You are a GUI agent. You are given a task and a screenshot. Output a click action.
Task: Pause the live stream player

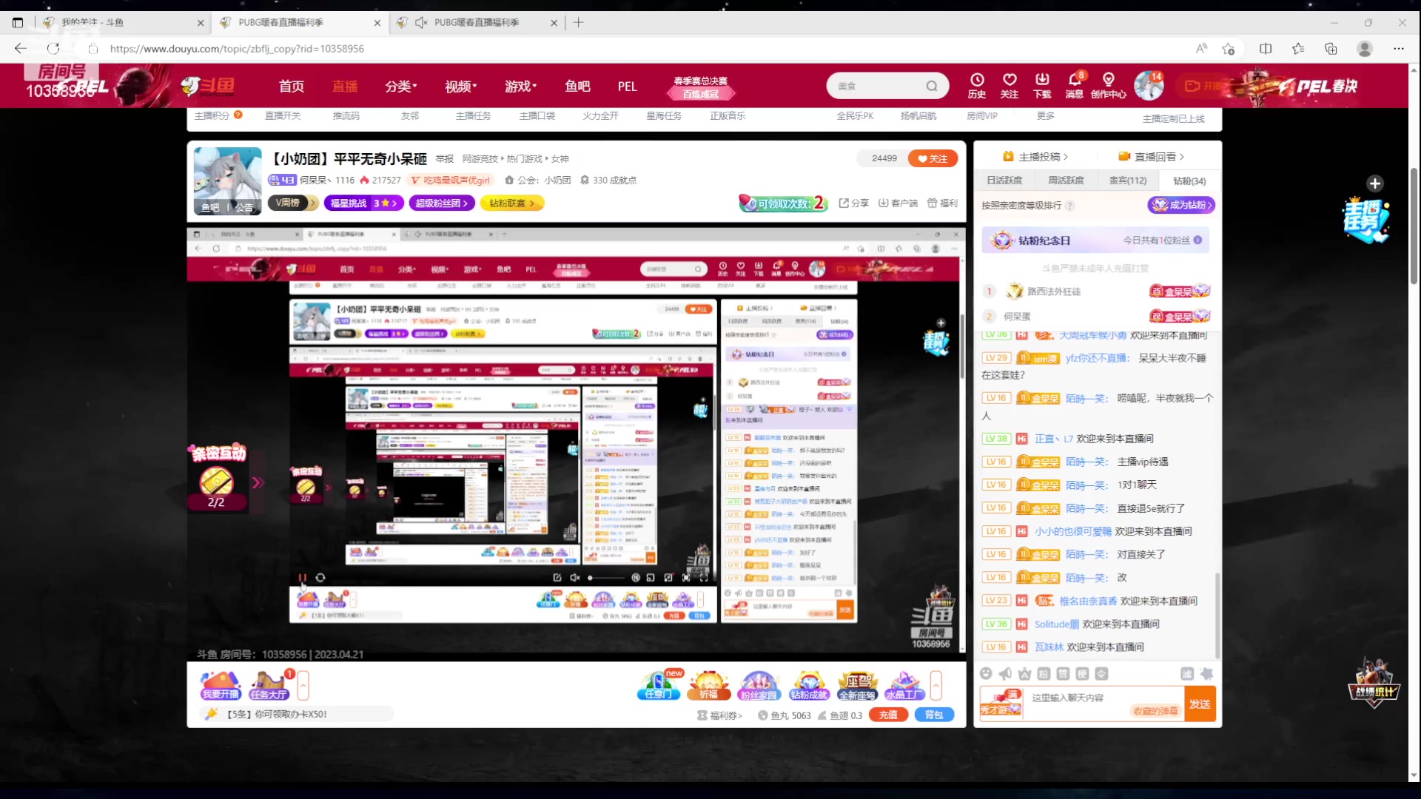[x=302, y=578]
